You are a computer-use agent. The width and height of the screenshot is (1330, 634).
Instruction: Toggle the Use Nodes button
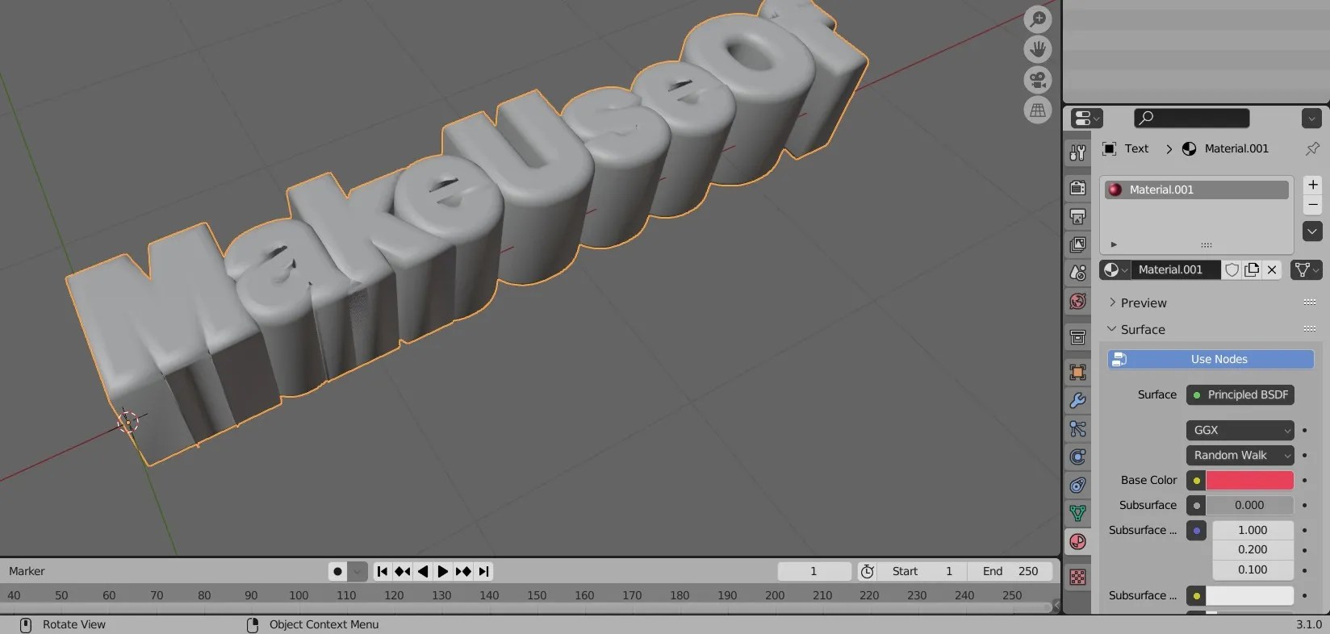tap(1211, 359)
